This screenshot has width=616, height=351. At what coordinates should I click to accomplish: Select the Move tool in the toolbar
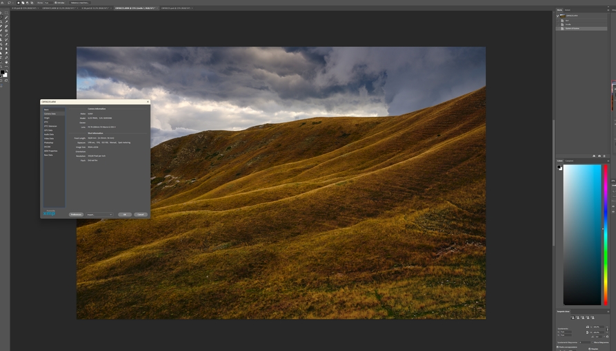(x=3, y=13)
